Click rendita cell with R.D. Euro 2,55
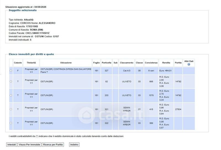221x150 pixels. [x=166, y=81]
